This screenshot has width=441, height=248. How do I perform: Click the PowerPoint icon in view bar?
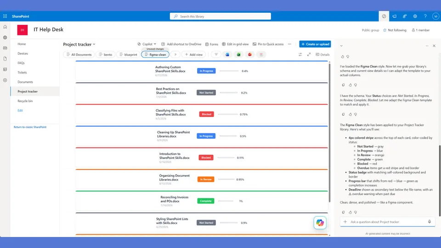250,55
